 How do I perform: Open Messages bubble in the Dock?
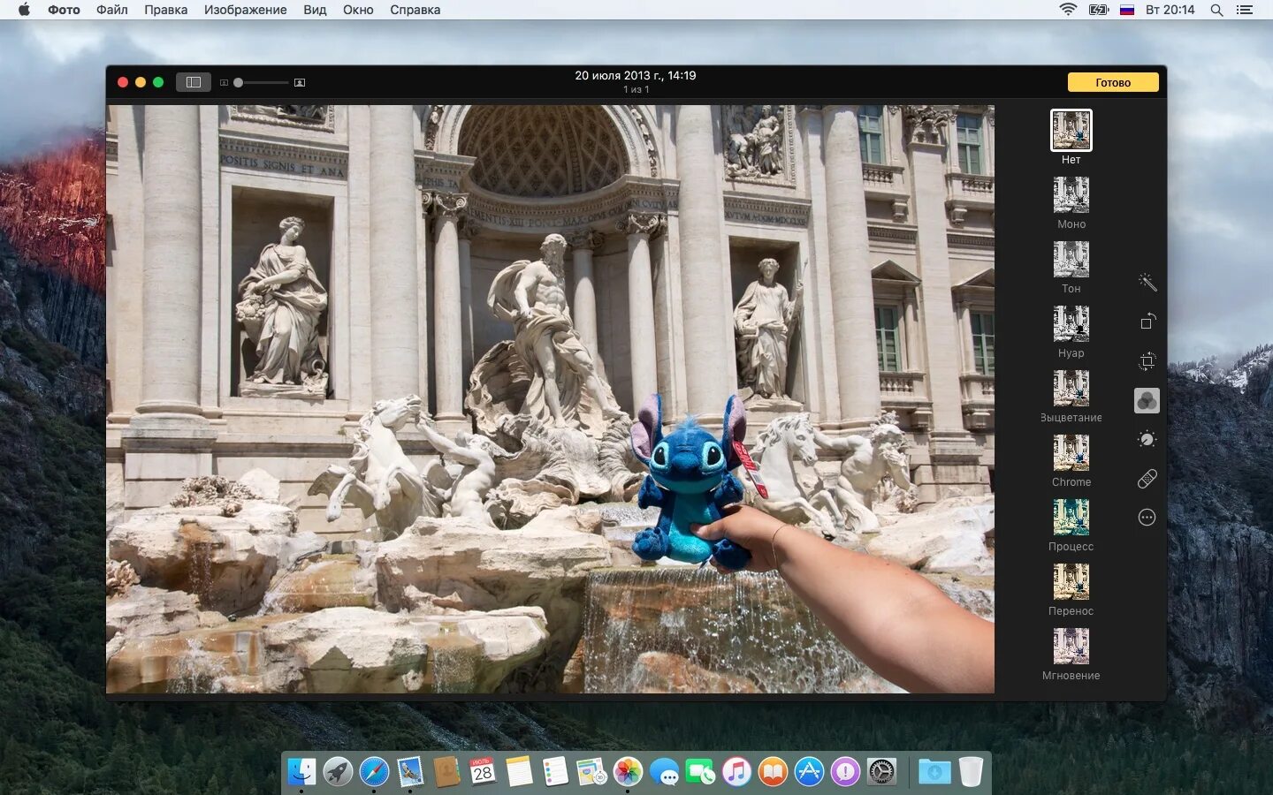pos(664,772)
